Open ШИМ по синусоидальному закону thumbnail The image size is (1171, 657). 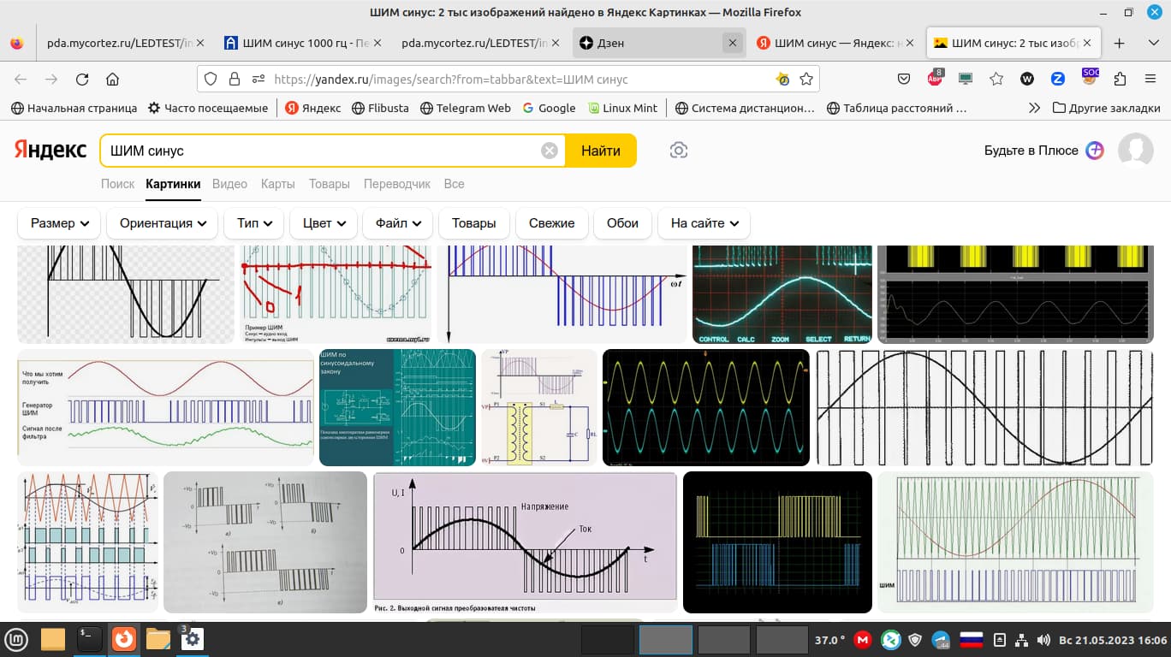click(397, 407)
